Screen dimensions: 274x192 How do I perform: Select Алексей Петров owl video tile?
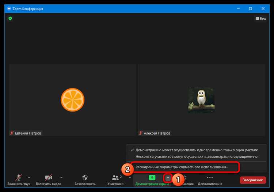[201, 100]
